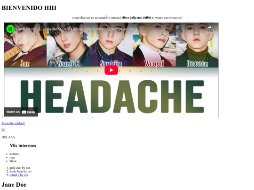Click the broken image icon above HOLAAA
The image size is (254, 190).
pos(3,130)
